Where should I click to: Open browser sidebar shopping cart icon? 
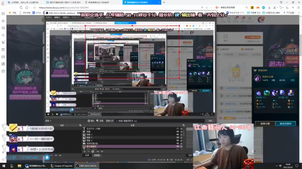tap(3, 42)
